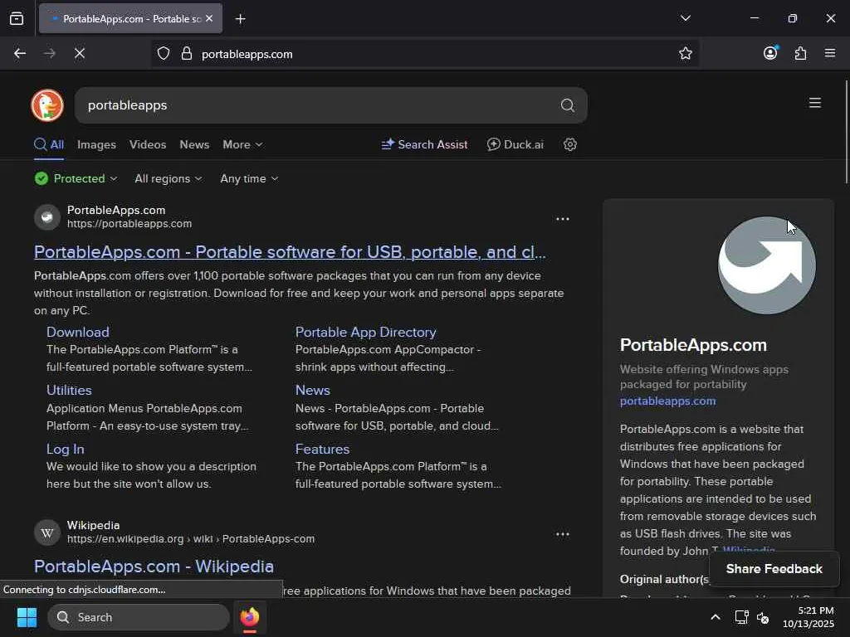Open options for first PortableApps.com result
The image size is (850, 637).
pos(562,219)
